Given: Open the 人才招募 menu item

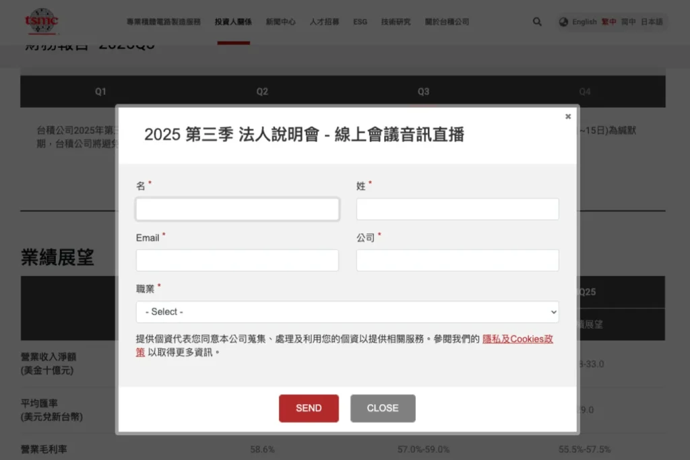Looking at the screenshot, I should [324, 22].
